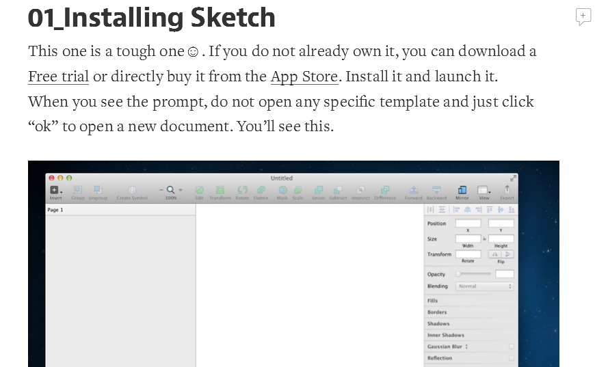Click the Height input field
Screen dimensions: 595x367
[x=501, y=239]
